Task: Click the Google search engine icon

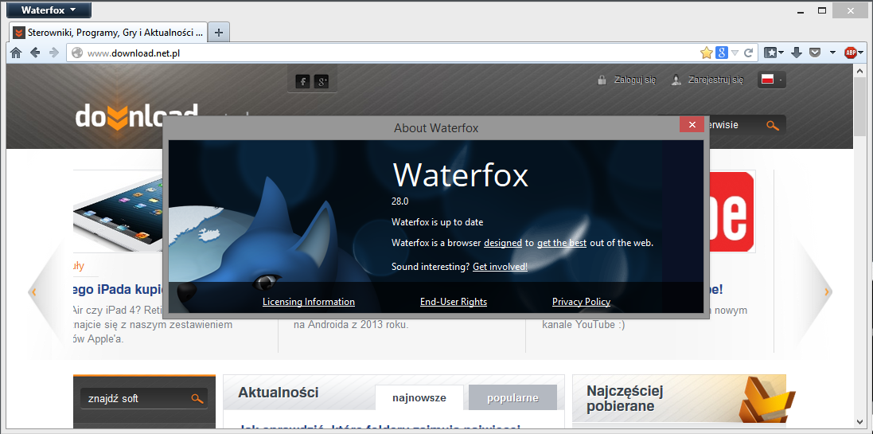Action: coord(722,53)
